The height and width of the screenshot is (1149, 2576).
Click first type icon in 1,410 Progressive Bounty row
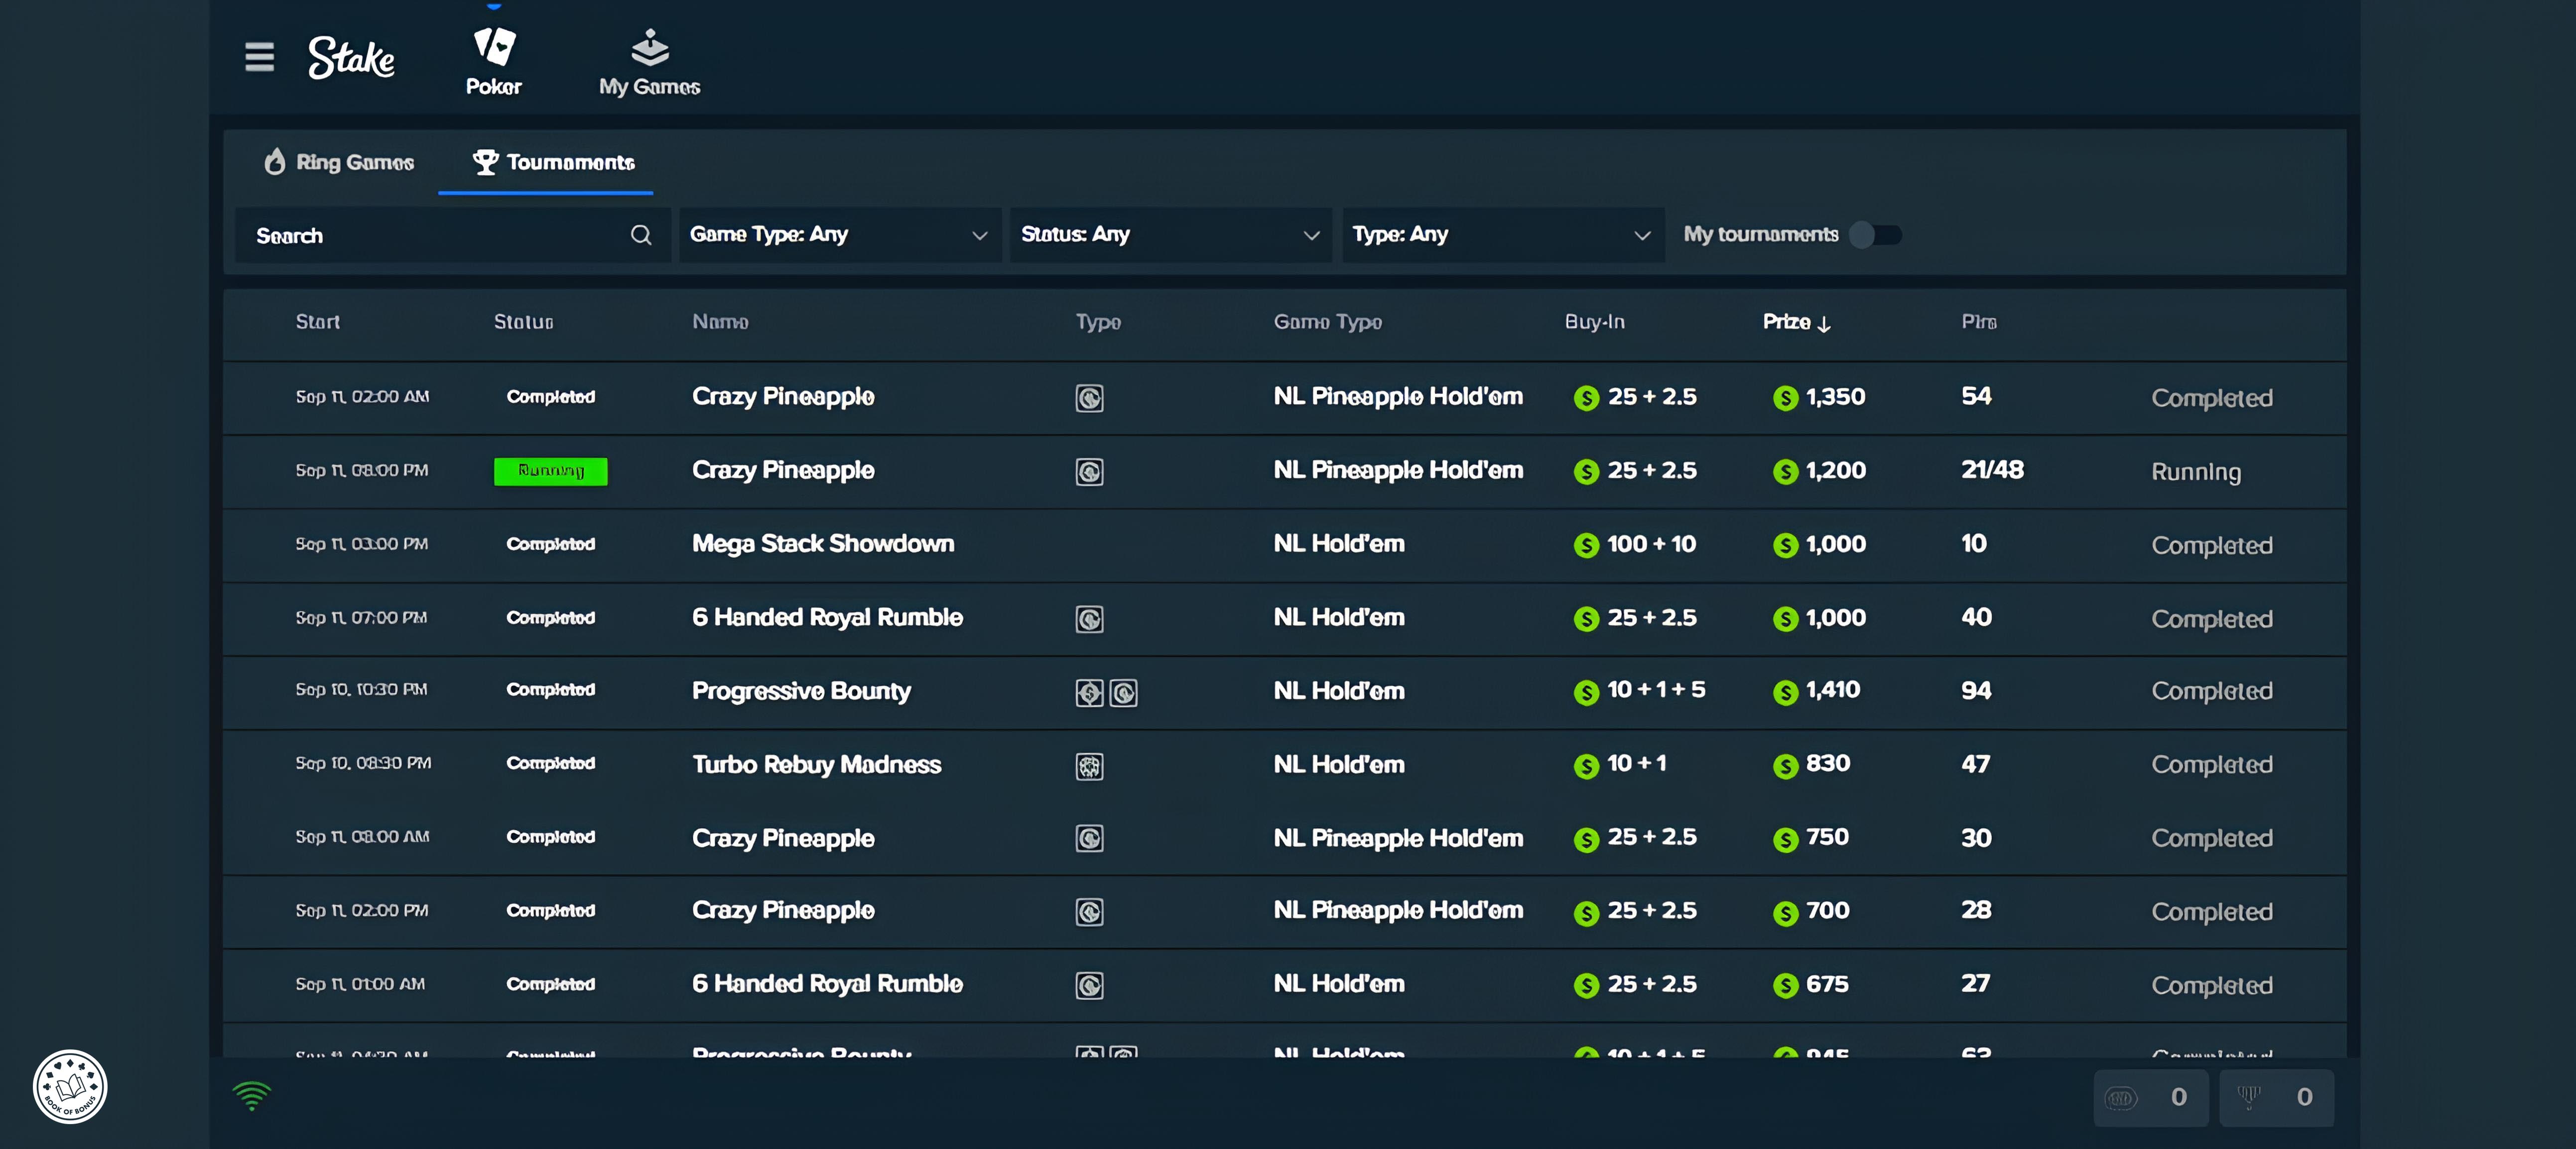[1090, 692]
